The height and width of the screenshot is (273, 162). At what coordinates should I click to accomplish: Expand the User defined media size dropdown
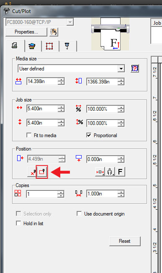point(121,69)
